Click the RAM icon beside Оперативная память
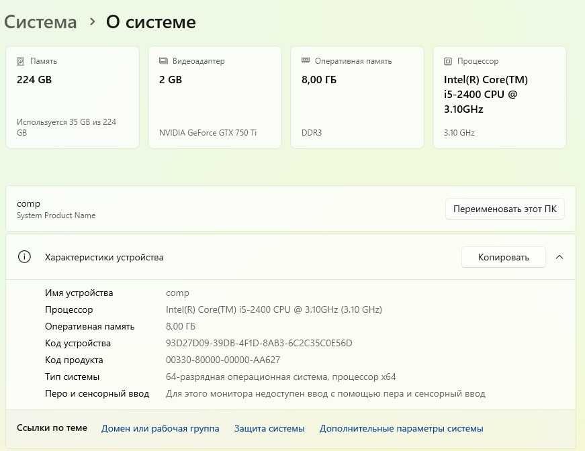Viewport: 585px width, 451px height. [x=306, y=60]
